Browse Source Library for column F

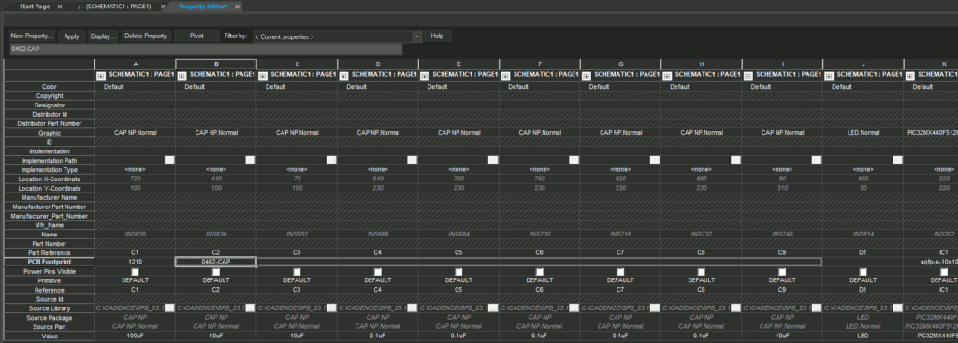(573, 308)
